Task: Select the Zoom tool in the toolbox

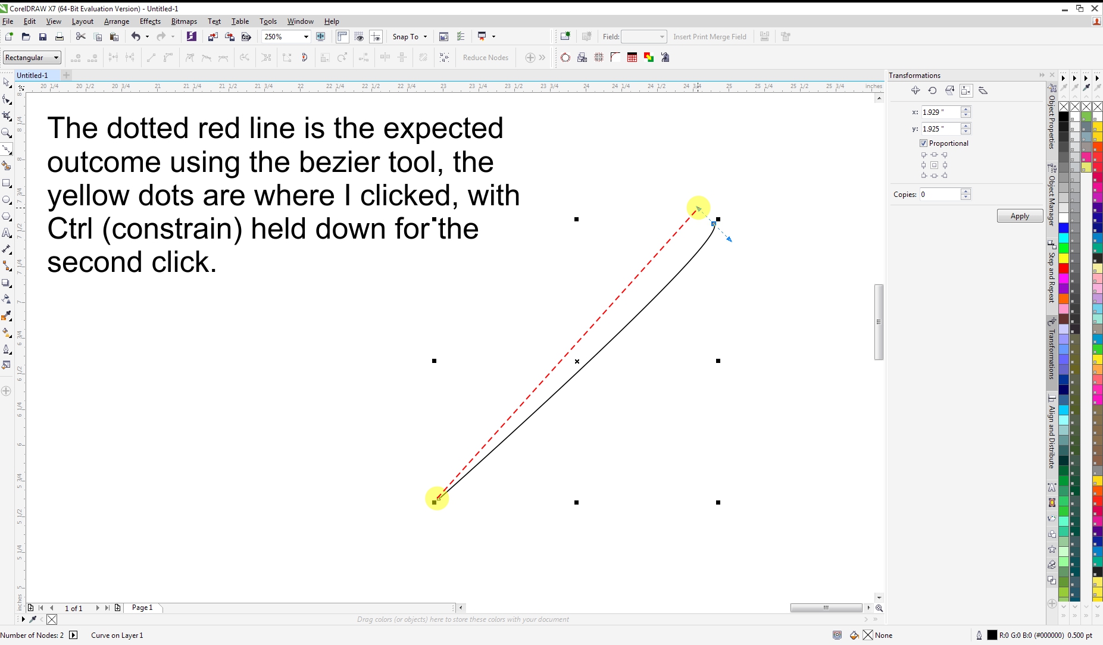Action: pyautogui.click(x=7, y=133)
